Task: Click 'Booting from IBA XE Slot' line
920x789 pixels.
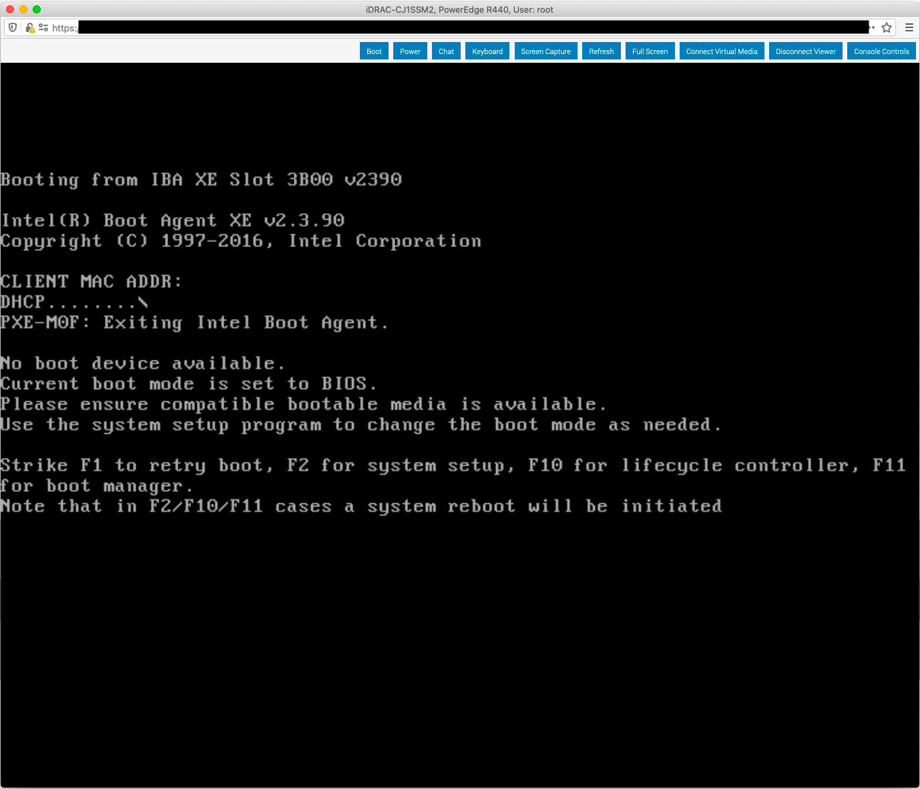Action: click(x=201, y=180)
